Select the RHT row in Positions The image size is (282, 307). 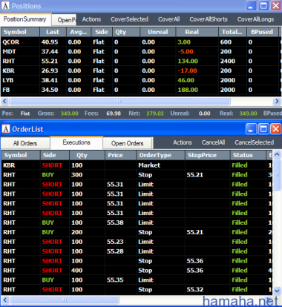point(140,61)
